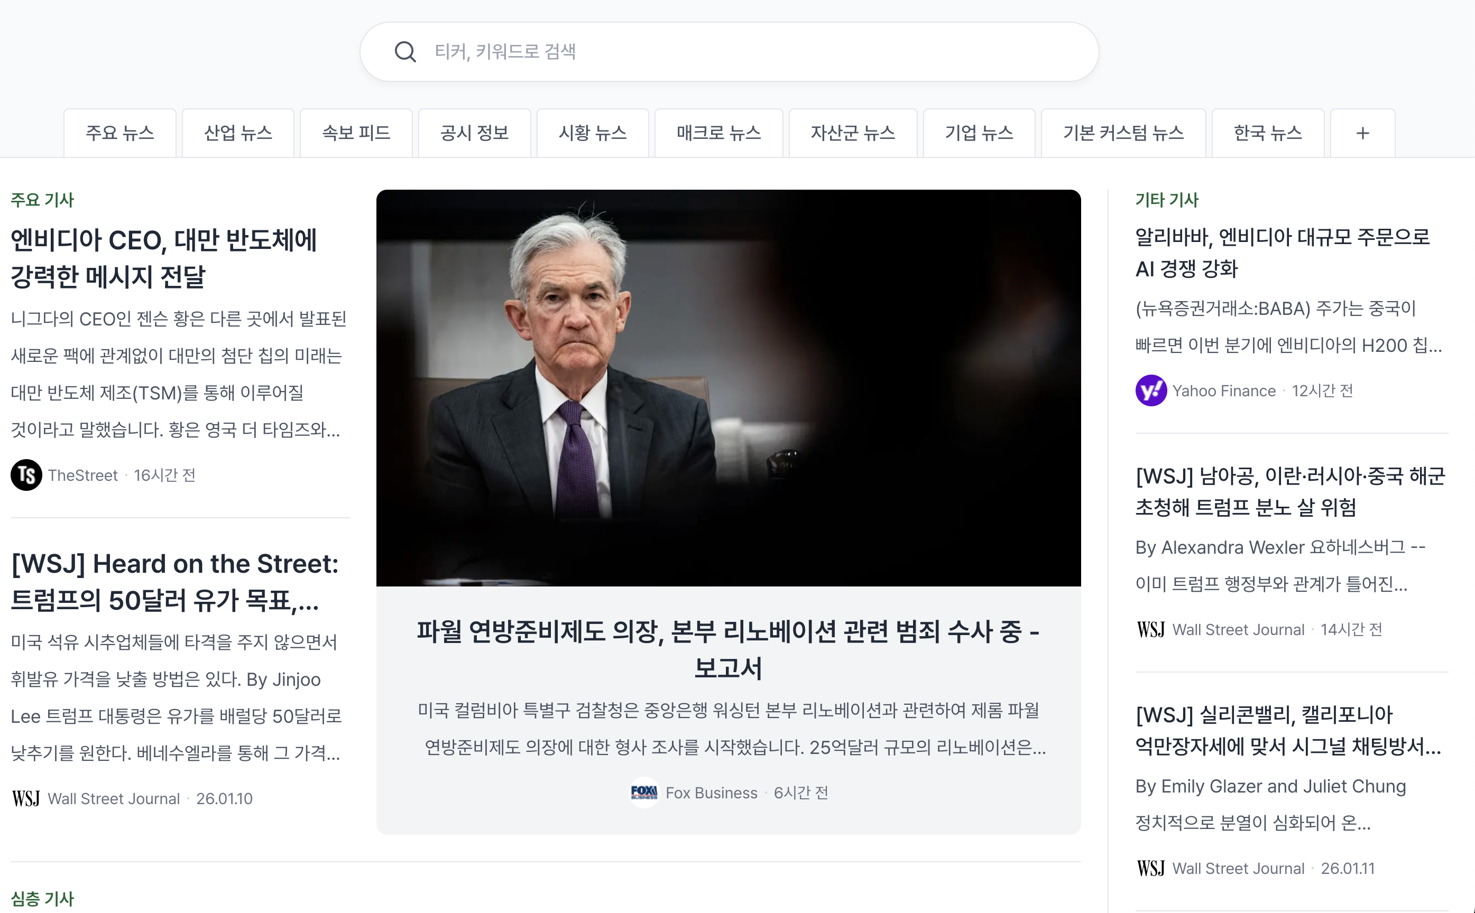The height and width of the screenshot is (913, 1475).
Task: Click the search magnifier icon
Action: 406,51
